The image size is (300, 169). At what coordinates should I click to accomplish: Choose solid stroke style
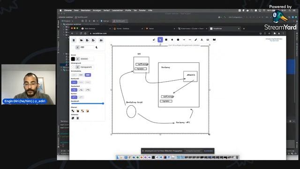(x=74, y=83)
